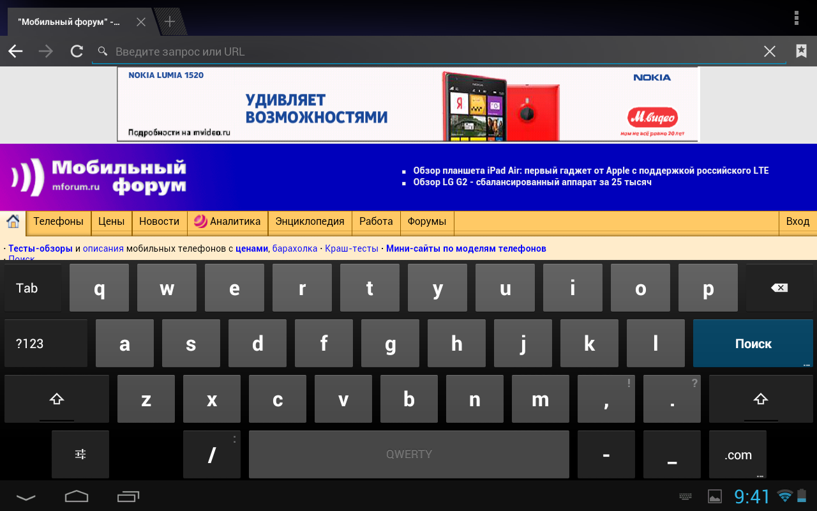The width and height of the screenshot is (817, 511).
Task: Open the browser overflow menu (three dots)
Action: tap(796, 18)
